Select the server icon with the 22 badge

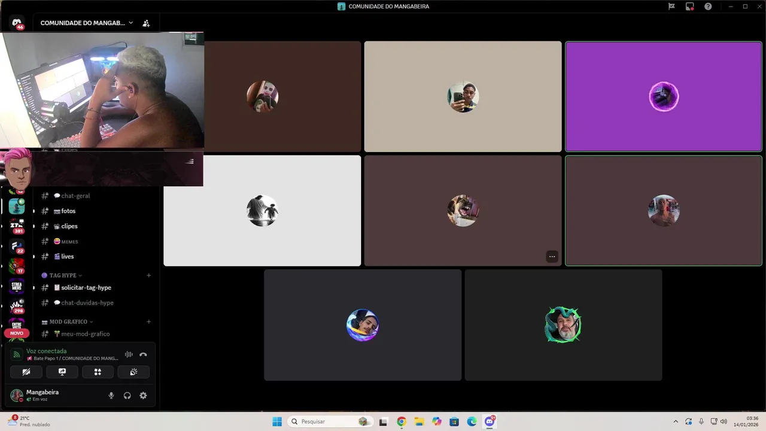(17, 246)
